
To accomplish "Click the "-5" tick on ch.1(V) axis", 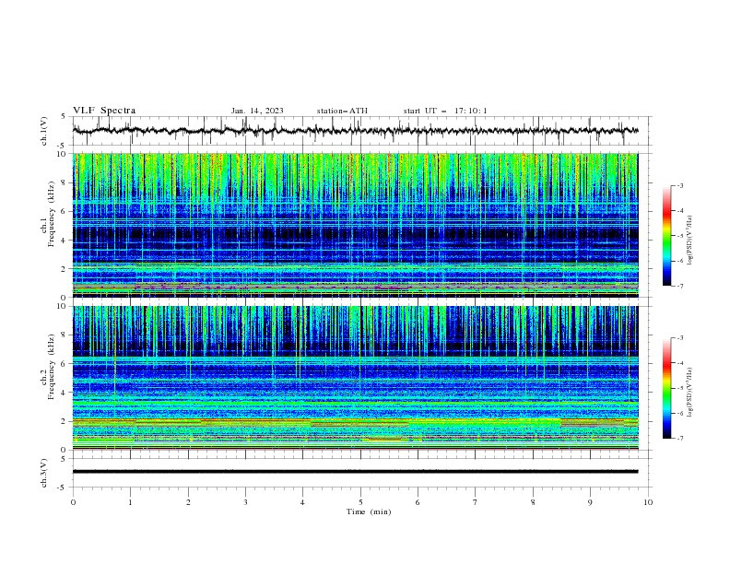I will pos(63,146).
